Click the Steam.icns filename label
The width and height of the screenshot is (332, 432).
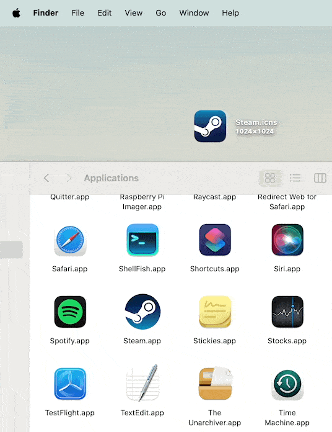[x=256, y=122]
